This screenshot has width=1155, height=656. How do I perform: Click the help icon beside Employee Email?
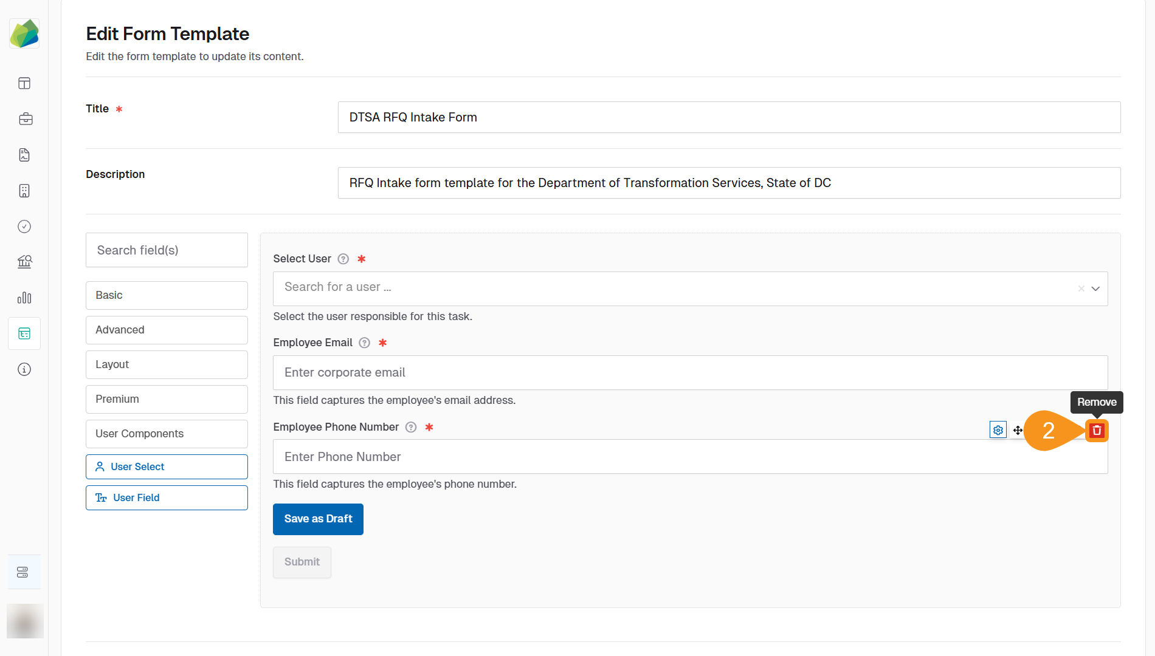tap(364, 343)
